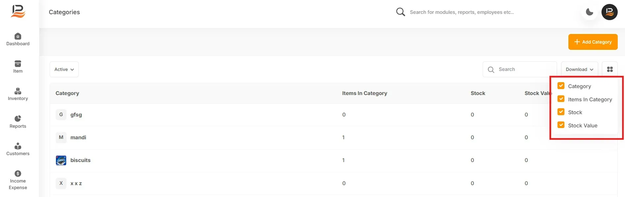Screen dimensions: 625x197
Task: Open the Download dropdown
Action: pyautogui.click(x=579, y=69)
